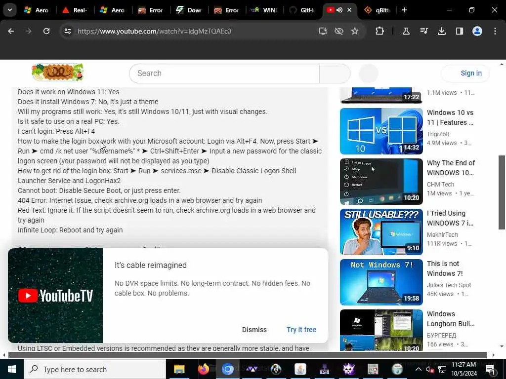Open the End of Windows 10 video thumbnail
The height and width of the screenshot is (379, 506).
(381, 182)
